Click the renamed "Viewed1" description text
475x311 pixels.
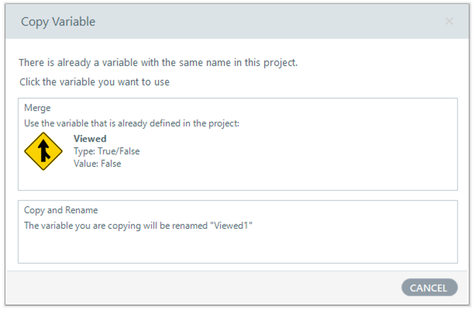[138, 225]
